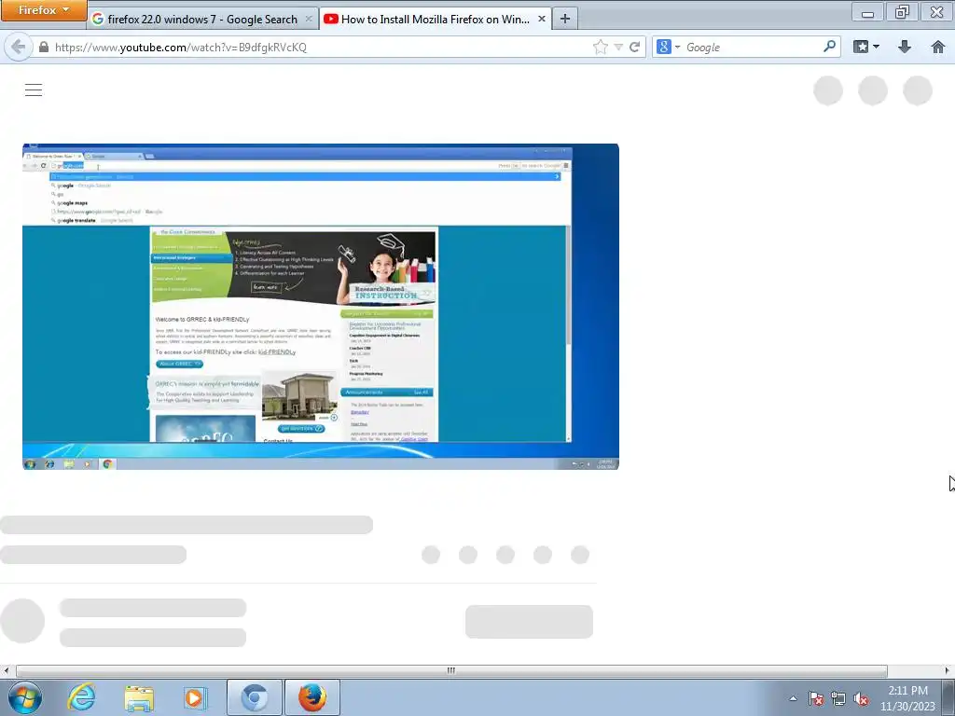Click the Show desktop strip by the clock
This screenshot has width=955, height=716.
948,697
